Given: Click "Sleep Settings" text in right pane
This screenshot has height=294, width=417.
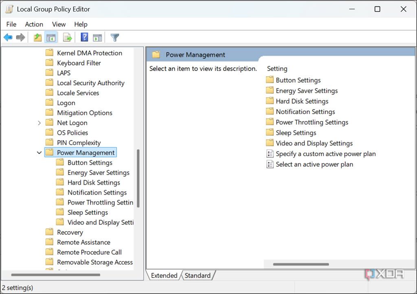Looking at the screenshot, I should click(x=296, y=133).
